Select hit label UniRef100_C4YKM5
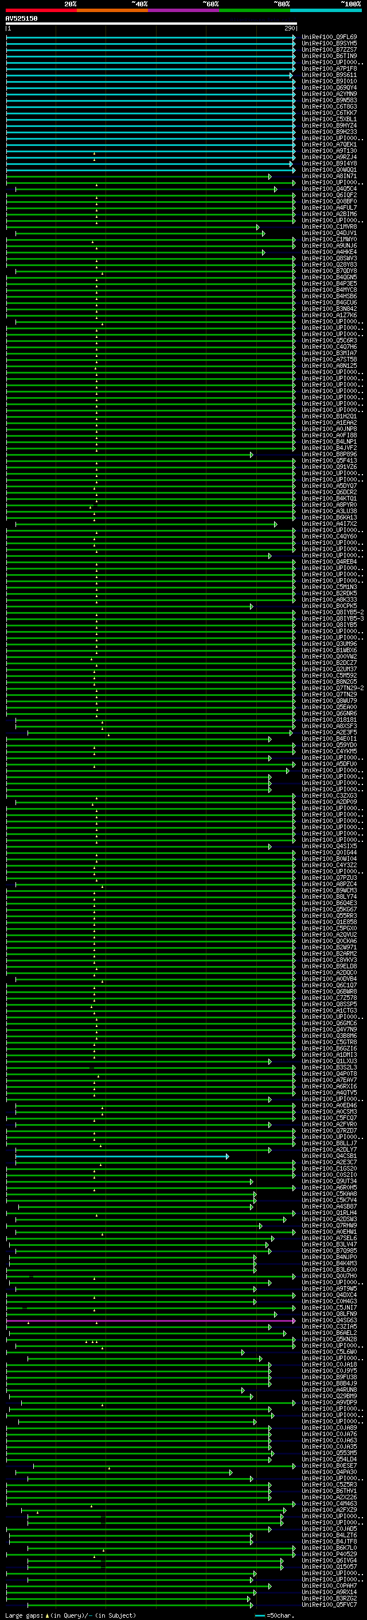The image size is (367, 1620). 329,752
